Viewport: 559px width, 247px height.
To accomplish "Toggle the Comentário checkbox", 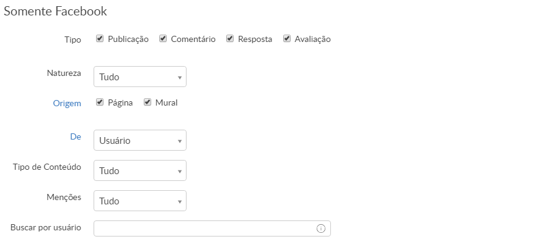I will [x=163, y=39].
